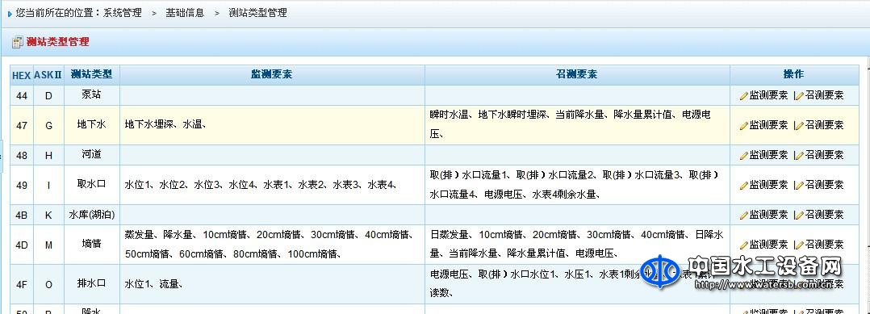Image resolution: width=870 pixels, height=314 pixels.
Task: Click the 测站类型管理 title document icon
Action: 17,42
